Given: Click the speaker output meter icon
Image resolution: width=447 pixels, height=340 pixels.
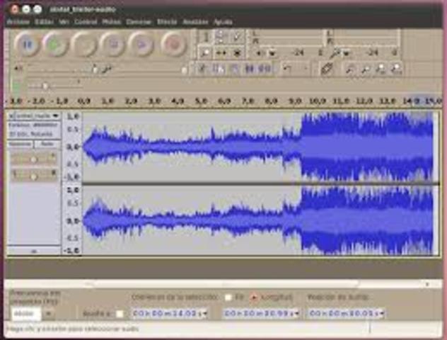Looking at the screenshot, I should point(259,53).
